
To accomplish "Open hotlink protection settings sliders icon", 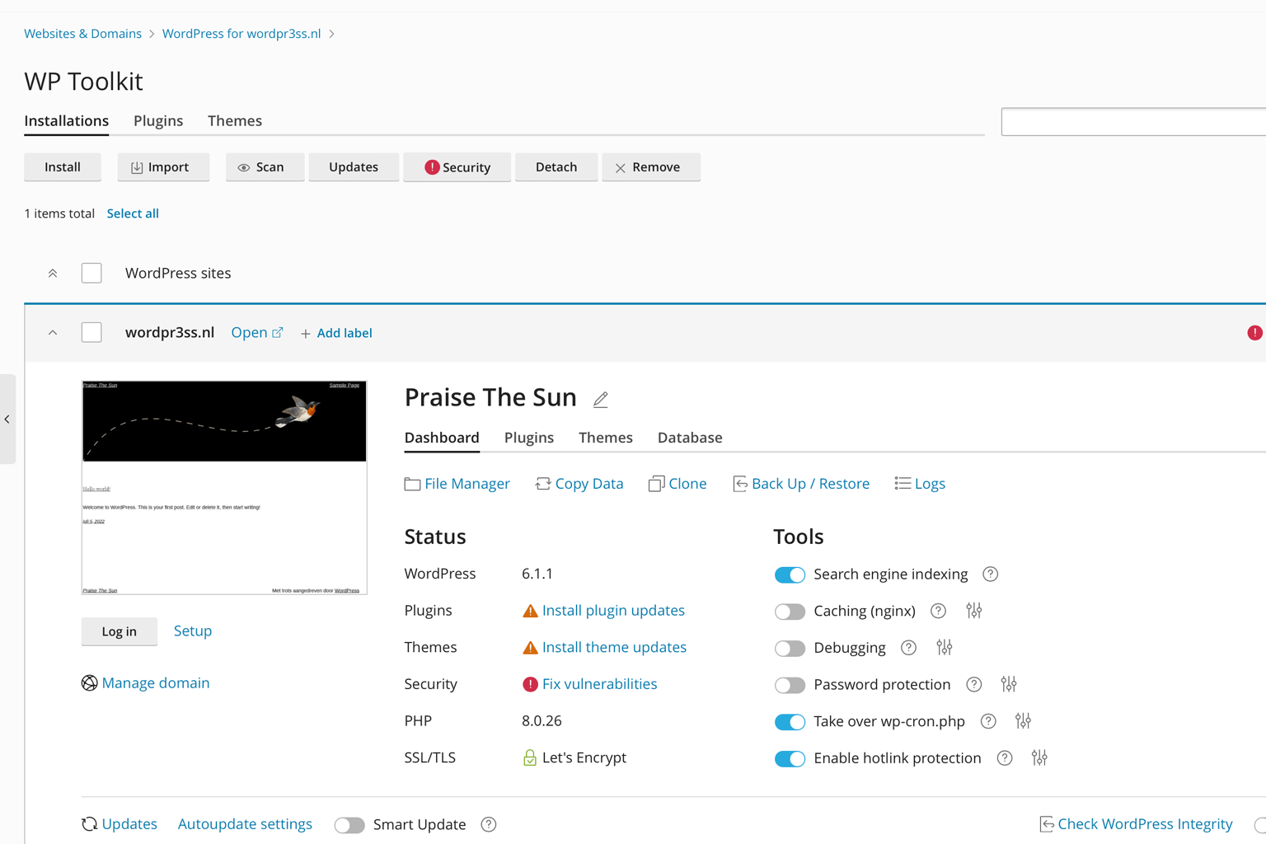I will pos(1039,757).
